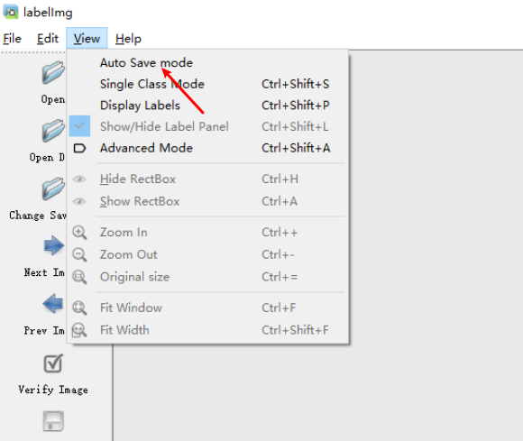Choose Fit Window menu entry

pyautogui.click(x=207, y=308)
